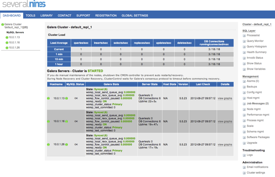The image size is (275, 177).
Task: Expand the Innodb Status plus icon
Action: [x=244, y=58]
